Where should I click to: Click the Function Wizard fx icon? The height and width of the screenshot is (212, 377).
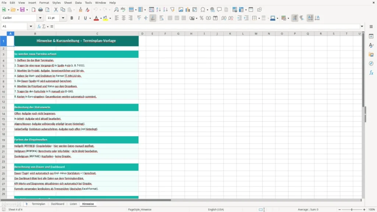pyautogui.click(x=39, y=26)
